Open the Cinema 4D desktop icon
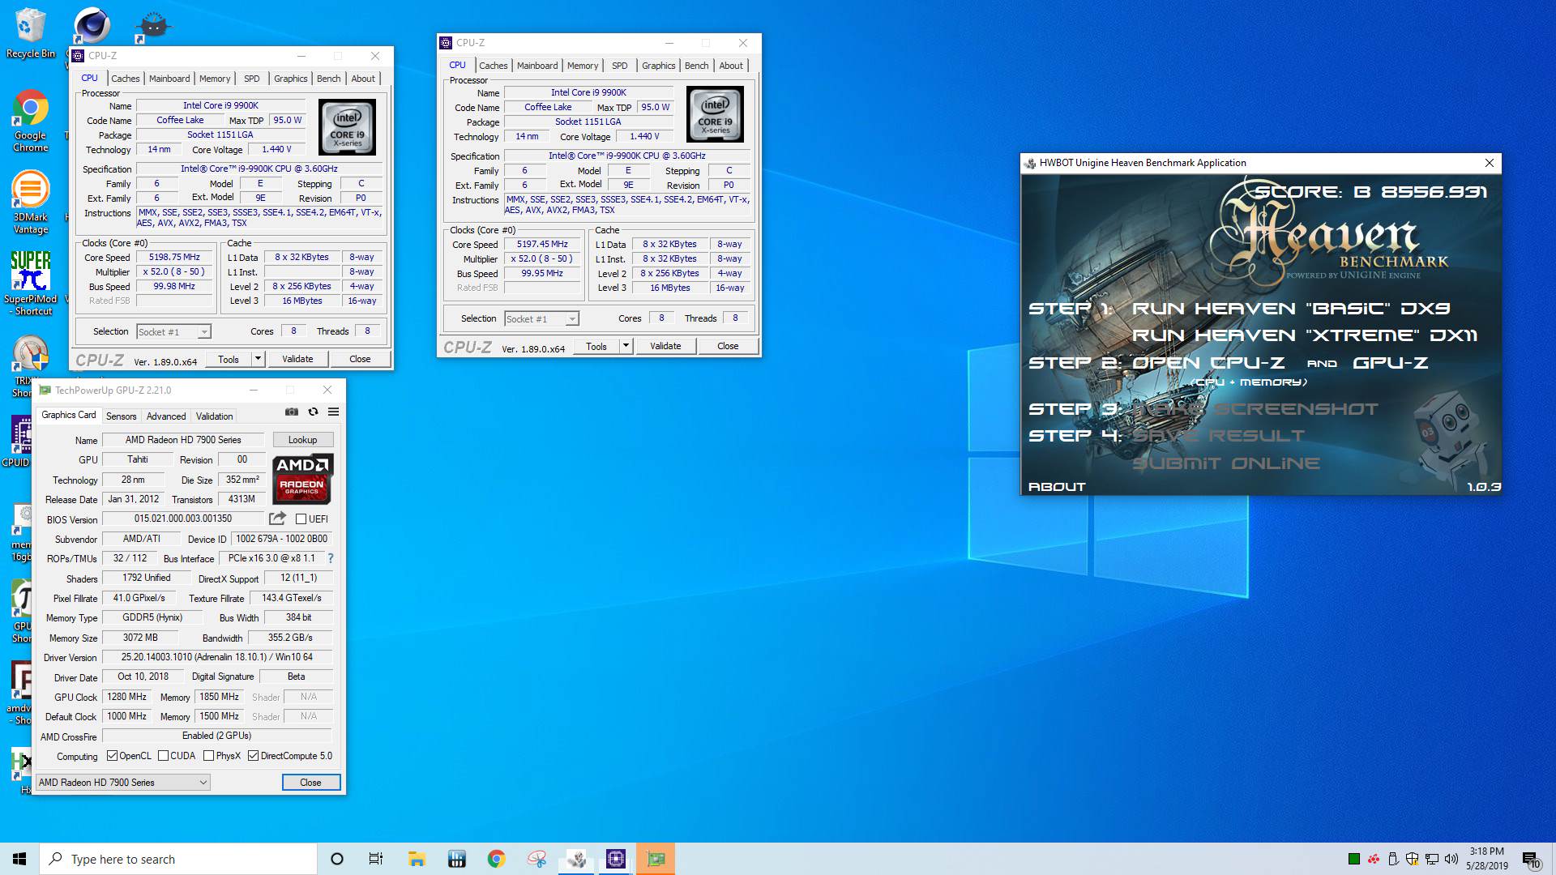The height and width of the screenshot is (875, 1556). (92, 25)
